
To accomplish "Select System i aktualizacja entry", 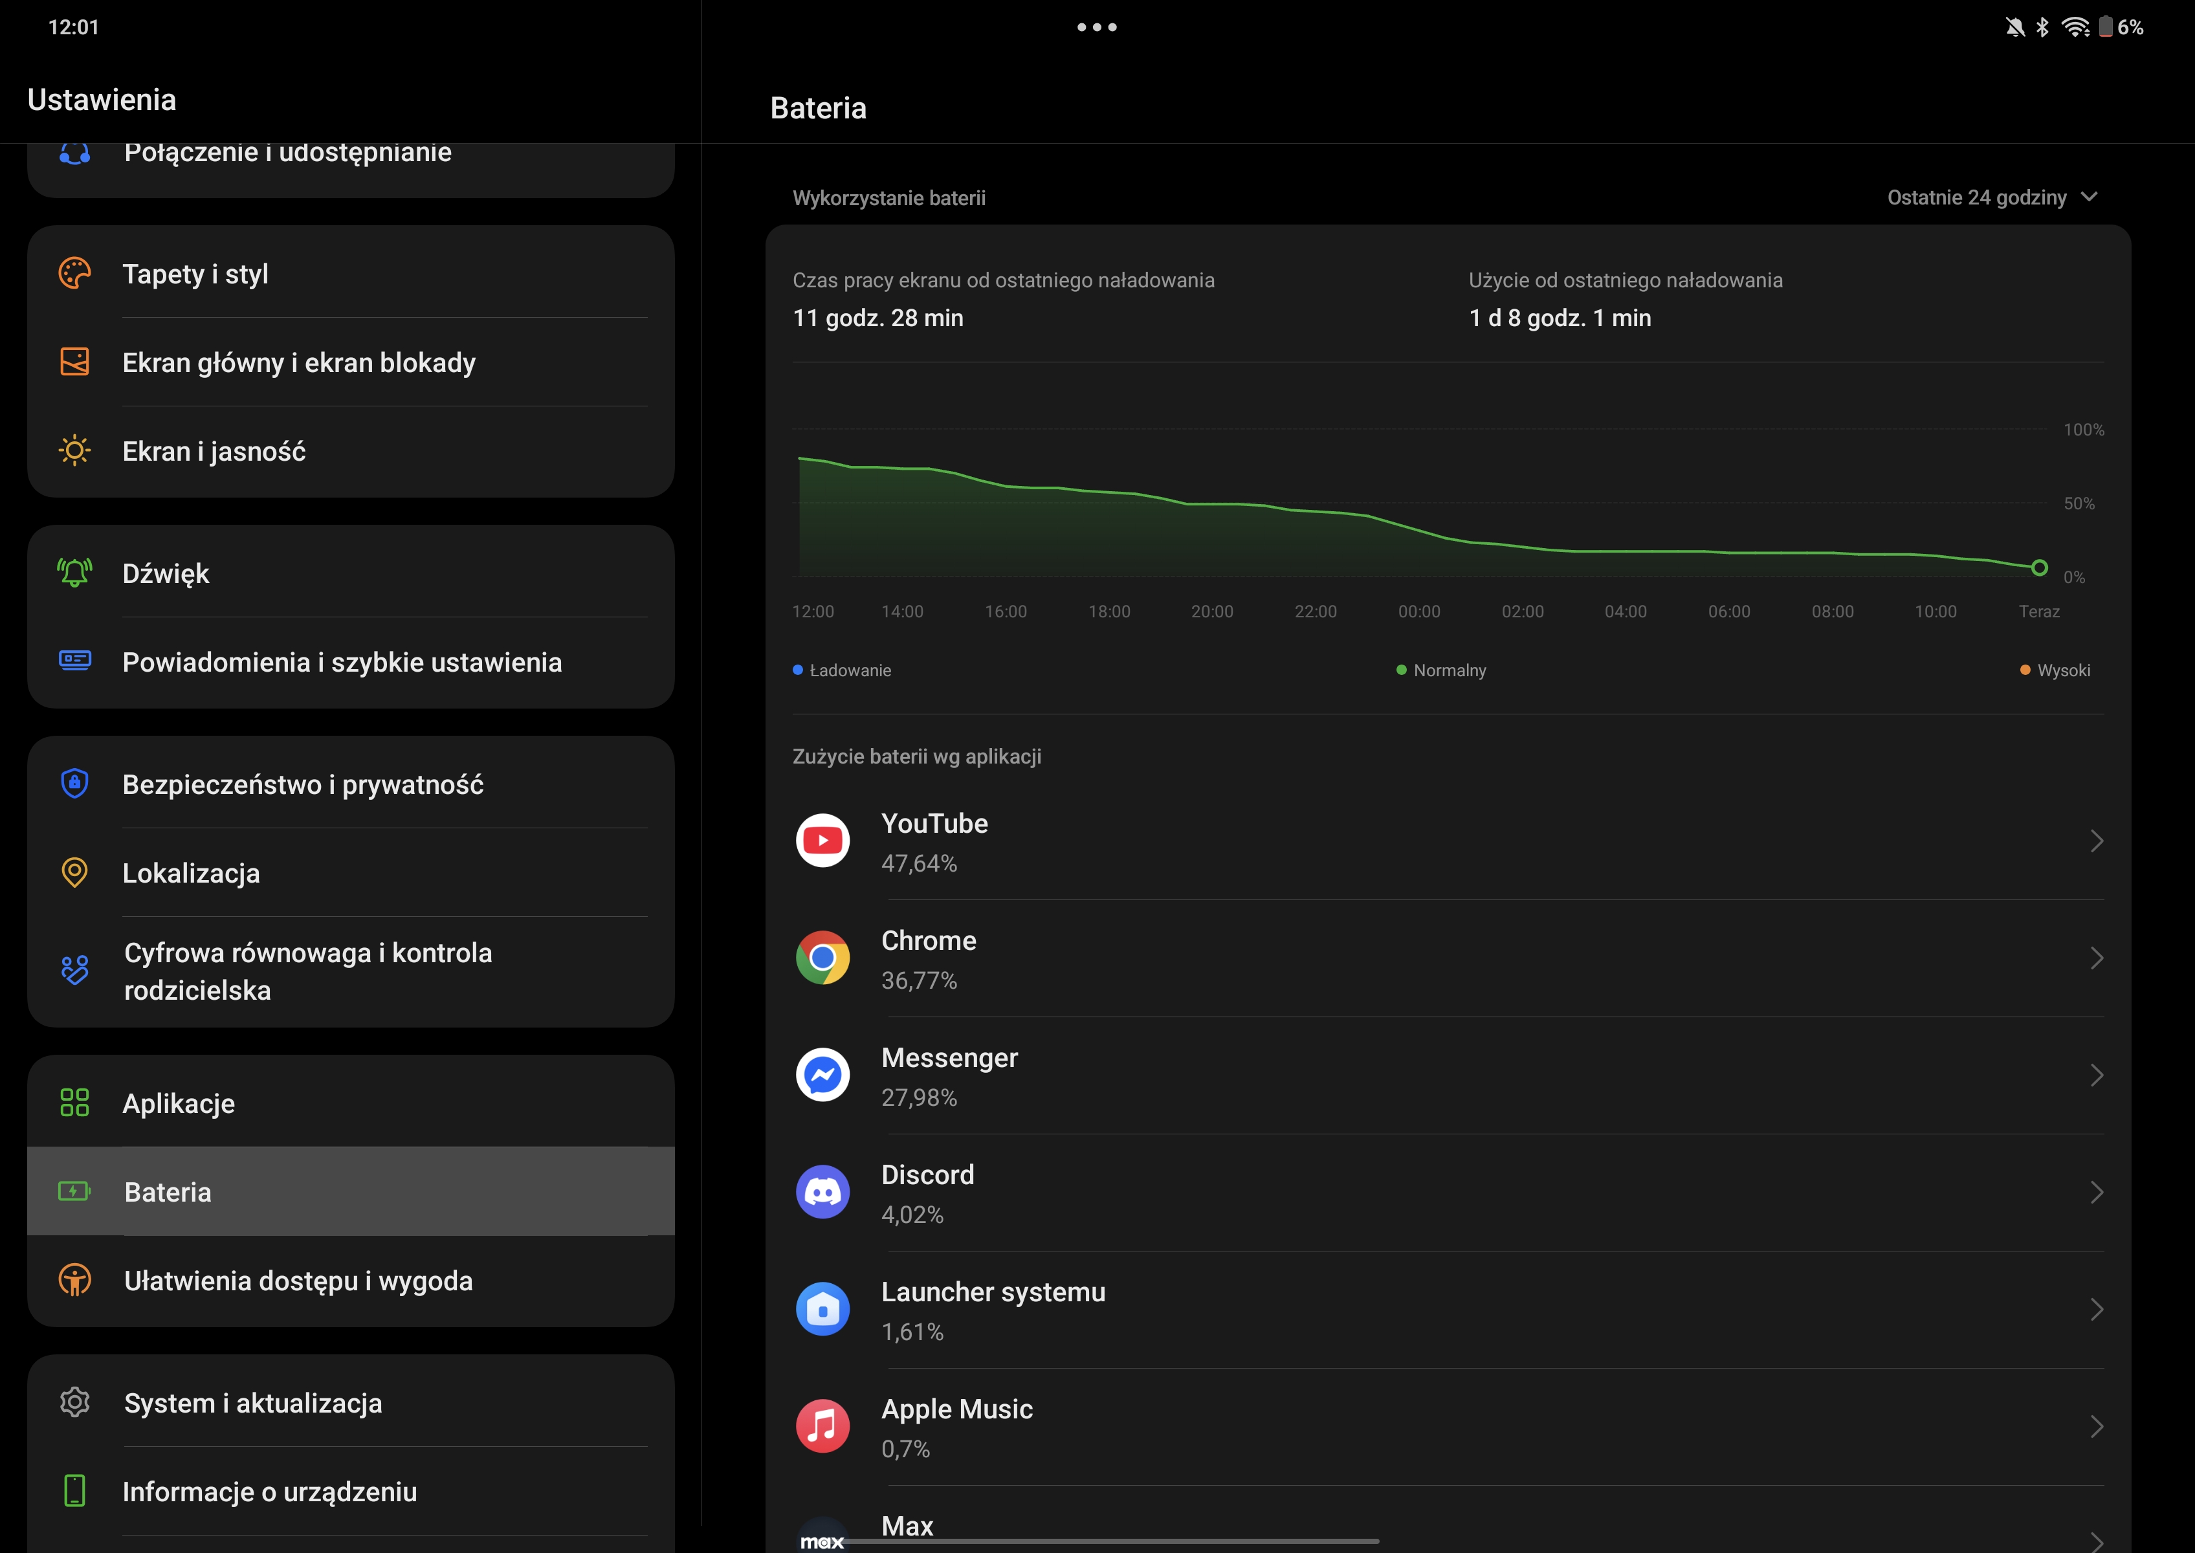I will 351,1402.
